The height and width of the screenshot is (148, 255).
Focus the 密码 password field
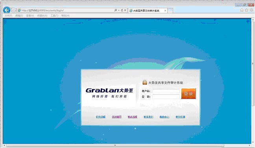coord(166,97)
